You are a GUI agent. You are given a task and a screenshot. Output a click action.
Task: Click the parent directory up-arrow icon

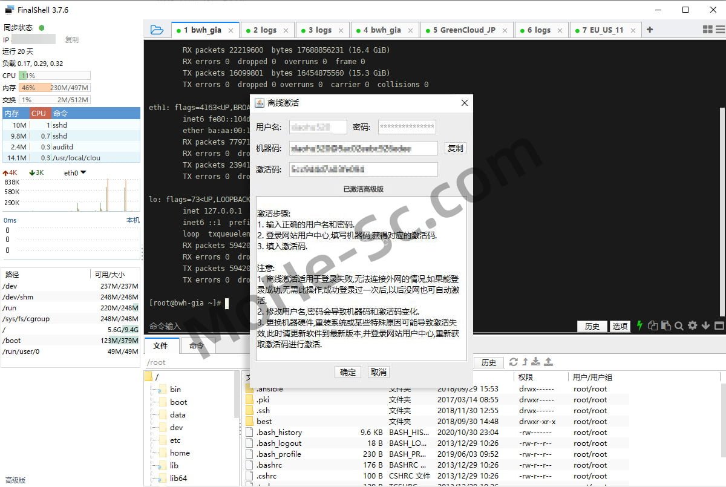pyautogui.click(x=526, y=362)
